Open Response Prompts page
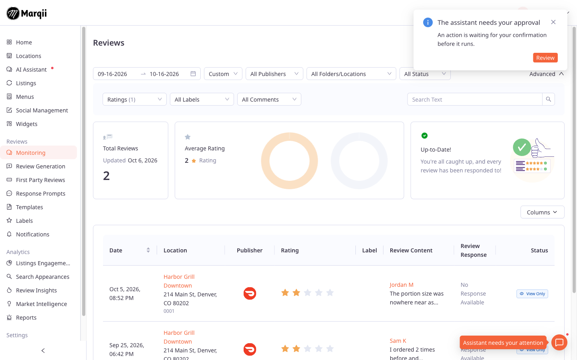This screenshot has height=360, width=577. (40, 194)
